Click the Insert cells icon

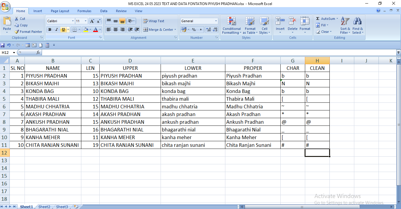(280, 21)
